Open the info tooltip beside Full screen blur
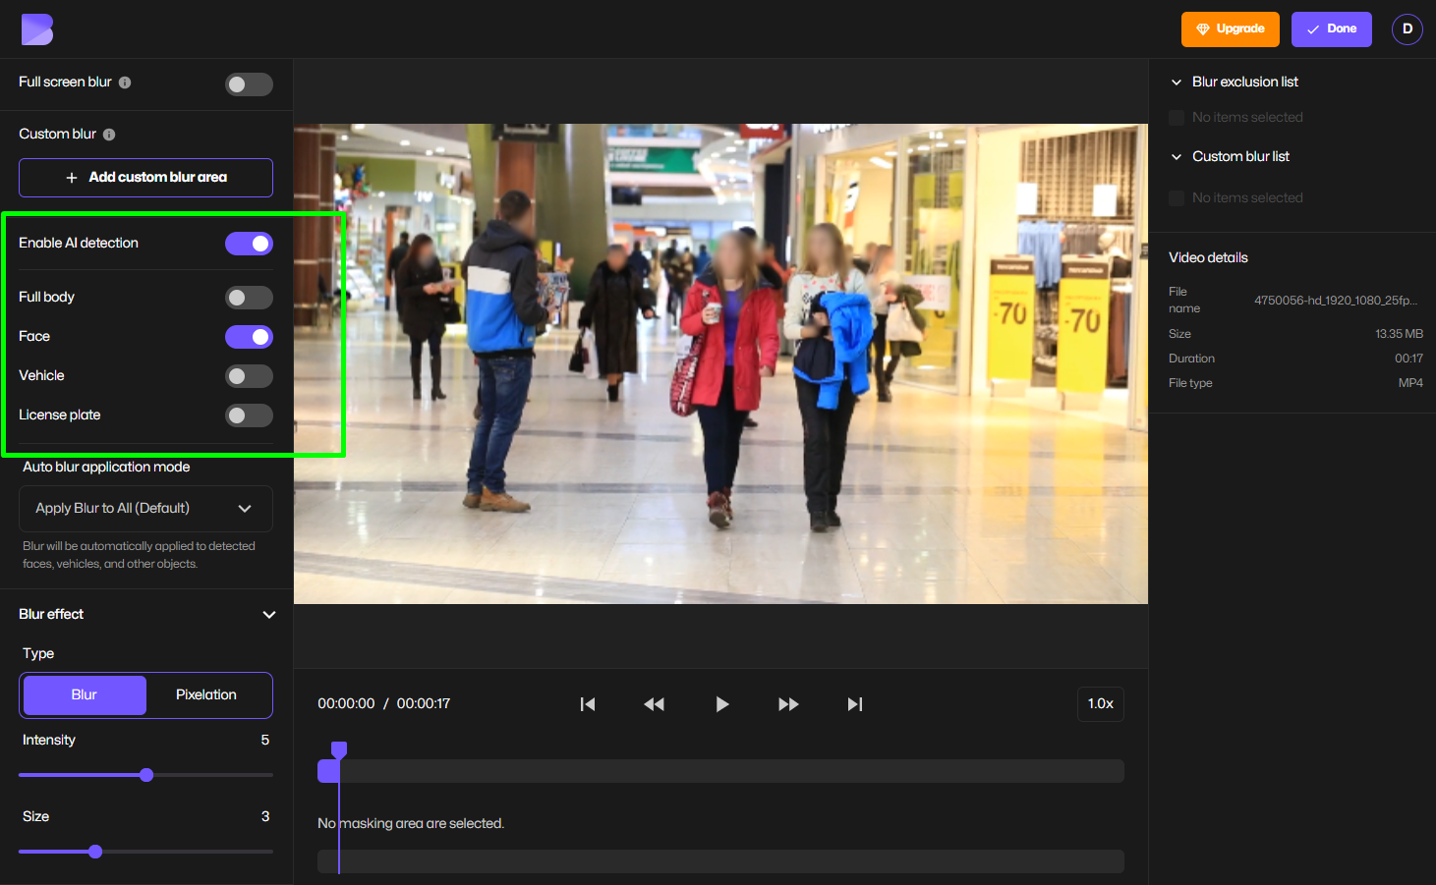The height and width of the screenshot is (885, 1436). [x=125, y=83]
